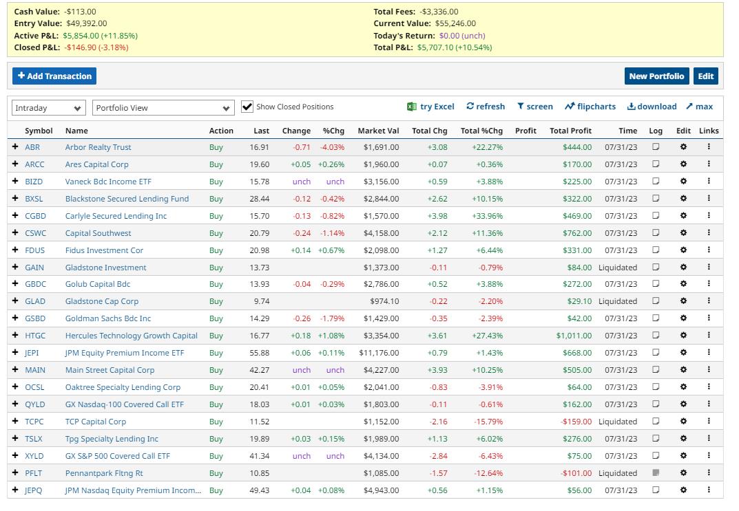
Task: Expand the CGBD row details
Action: [x=15, y=215]
